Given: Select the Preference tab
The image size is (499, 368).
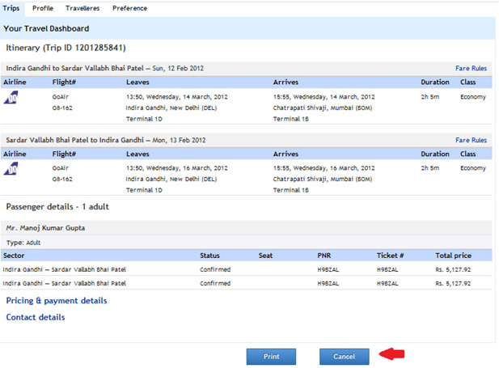Looking at the screenshot, I should [129, 8].
